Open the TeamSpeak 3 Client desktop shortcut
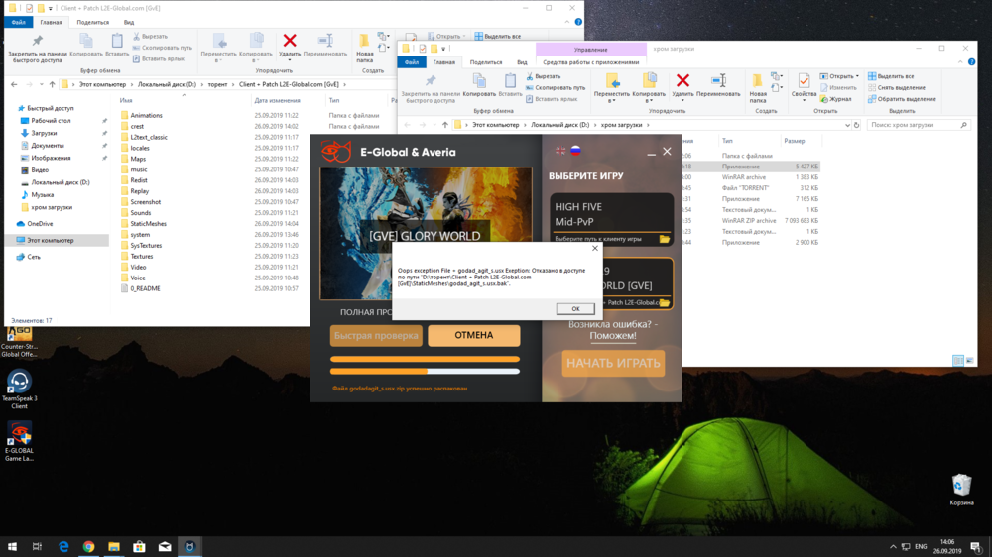This screenshot has height=557, width=992. 19,383
